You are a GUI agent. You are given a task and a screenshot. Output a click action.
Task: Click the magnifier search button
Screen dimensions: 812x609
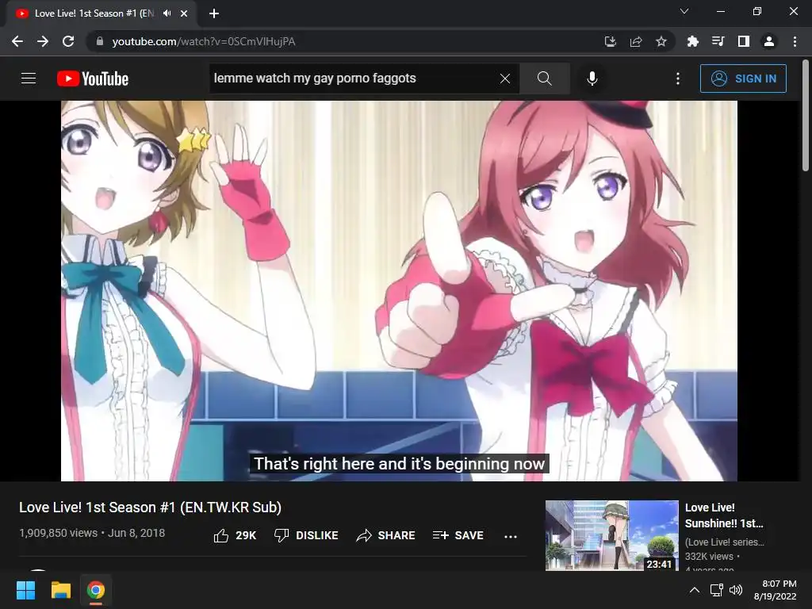(x=544, y=79)
